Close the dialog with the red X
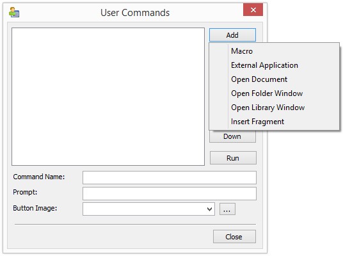 pyautogui.click(x=253, y=10)
